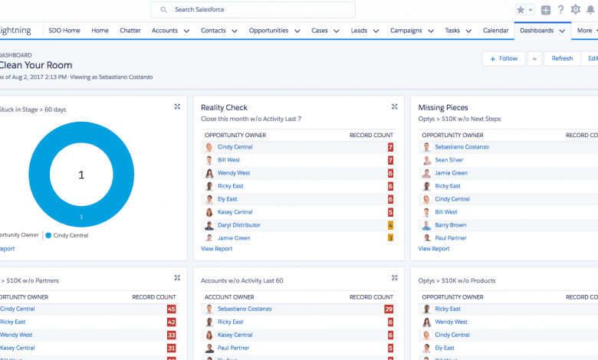Click Daryl Distributor's orange count 4 badge
Screen dimensions: 598x360
pyautogui.click(x=390, y=225)
